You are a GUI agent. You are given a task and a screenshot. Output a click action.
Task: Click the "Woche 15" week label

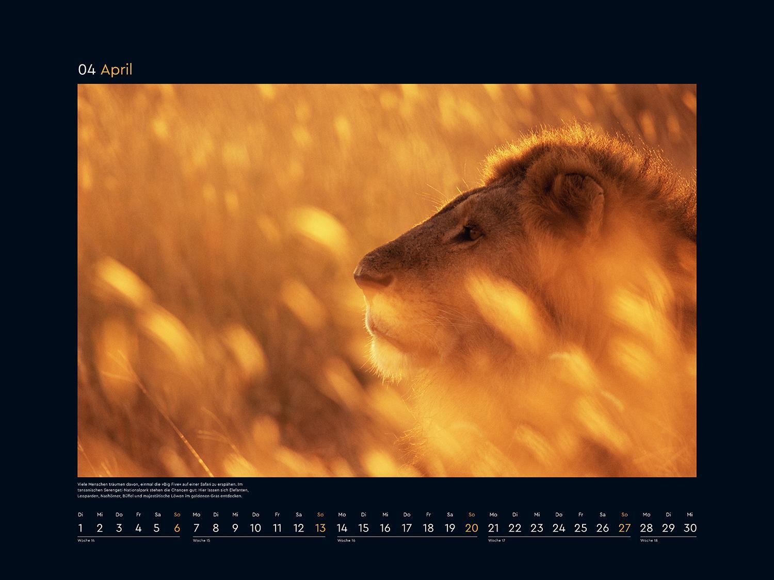tap(201, 540)
